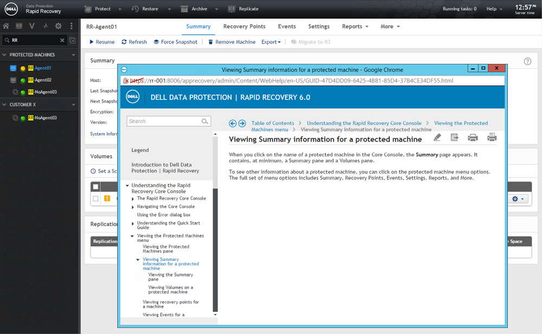Click the icon right of the sidebar search box
This screenshot has width=542, height=334.
pyautogui.click(x=73, y=41)
